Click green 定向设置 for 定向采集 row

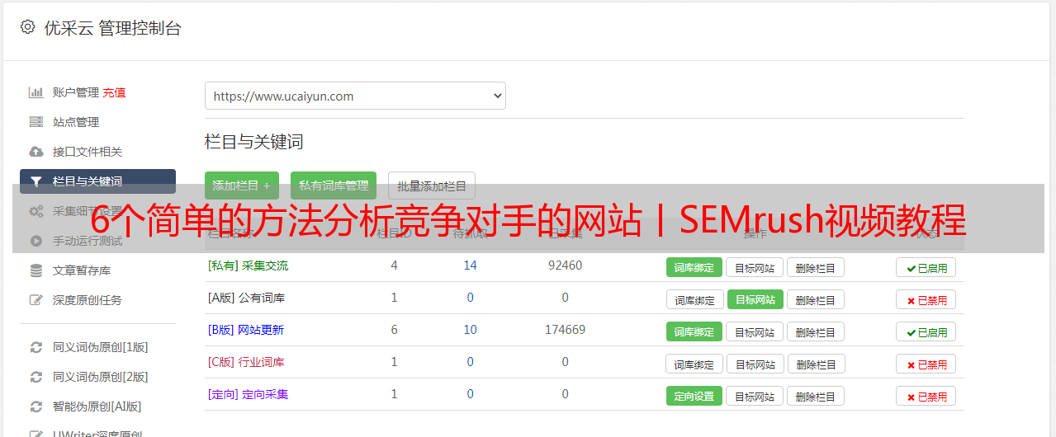[694, 396]
